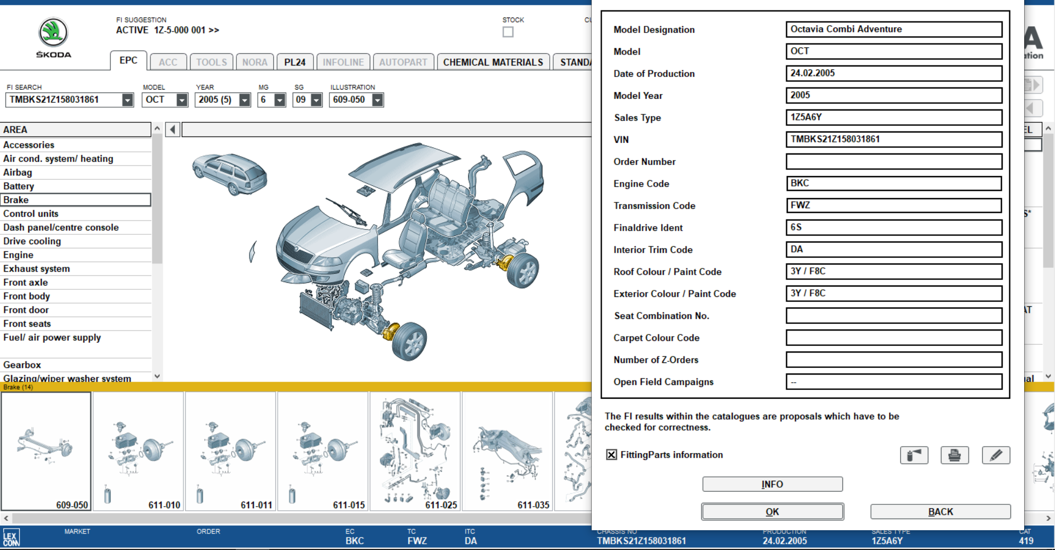Click the greyed document-forward button at right edge
1055x550 pixels.
(1034, 85)
